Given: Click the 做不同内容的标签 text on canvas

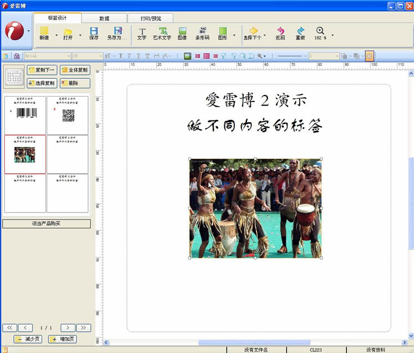Looking at the screenshot, I should tap(255, 125).
